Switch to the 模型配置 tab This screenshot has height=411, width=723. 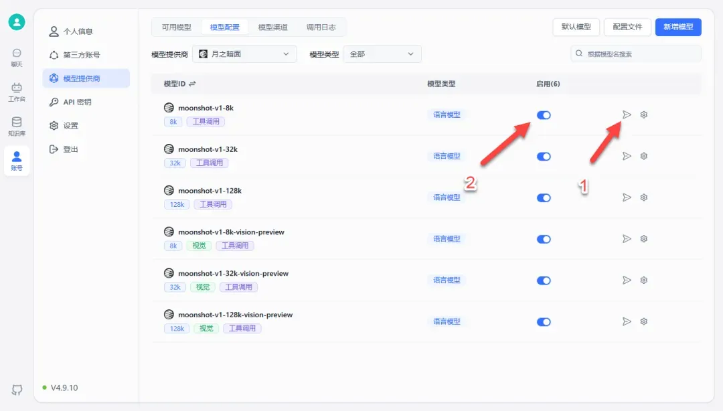224,27
